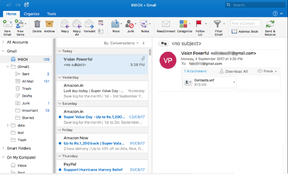288x176 pixels.
Task: Click the Preview attachment button
Action: (x=265, y=71)
